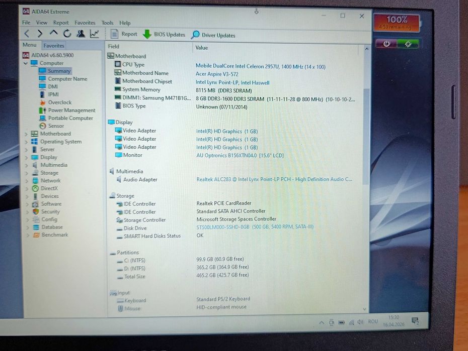The width and height of the screenshot is (468, 351).
Task: Open the Mobile DualCore Intel Celeron 2957U link
Action: (260, 66)
